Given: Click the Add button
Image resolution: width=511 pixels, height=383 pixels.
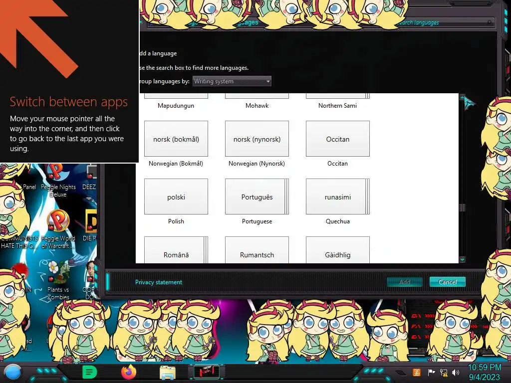Looking at the screenshot, I should pyautogui.click(x=404, y=282).
